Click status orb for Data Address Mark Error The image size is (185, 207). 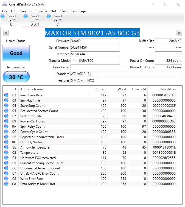click(x=6, y=184)
